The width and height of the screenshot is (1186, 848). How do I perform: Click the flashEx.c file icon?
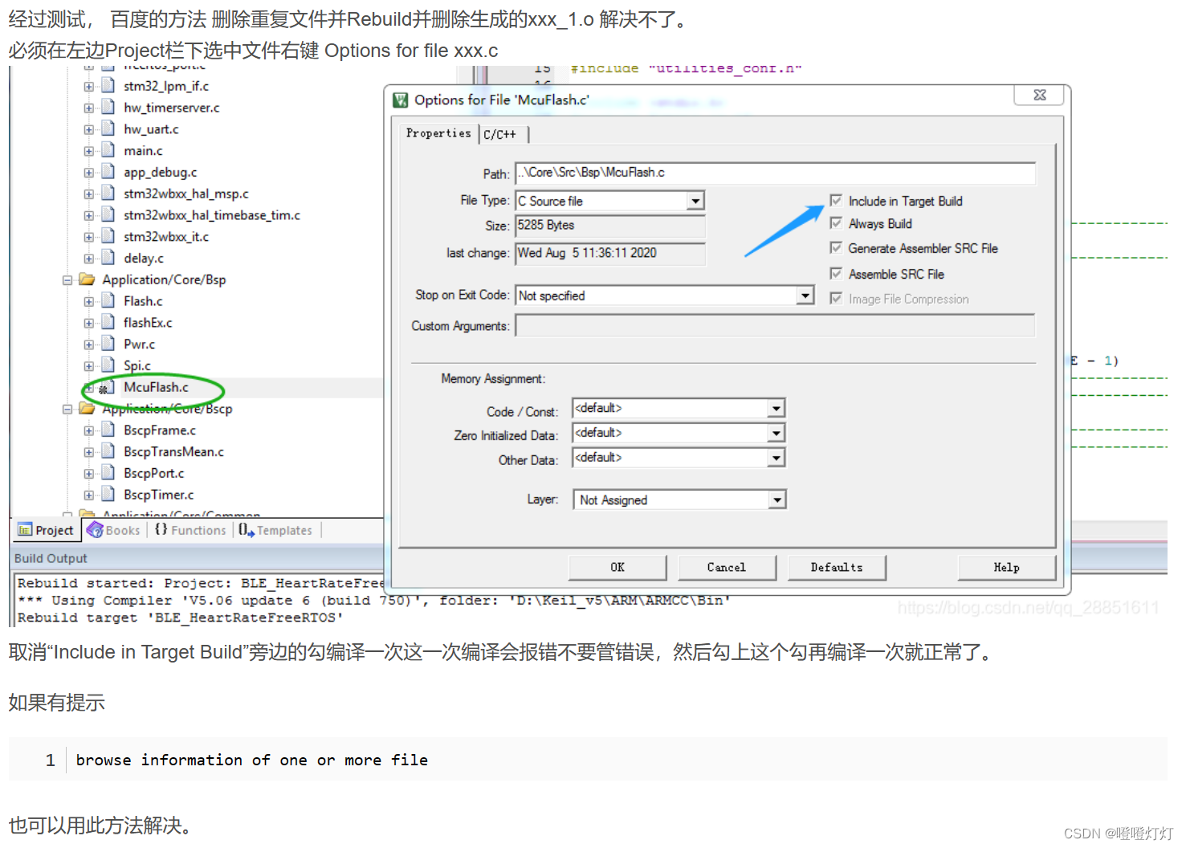[x=108, y=322]
